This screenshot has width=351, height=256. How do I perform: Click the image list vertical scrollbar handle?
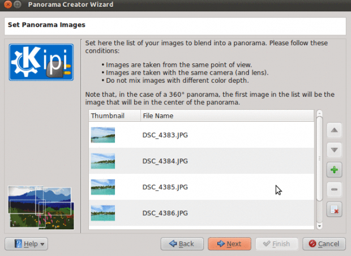(319, 158)
